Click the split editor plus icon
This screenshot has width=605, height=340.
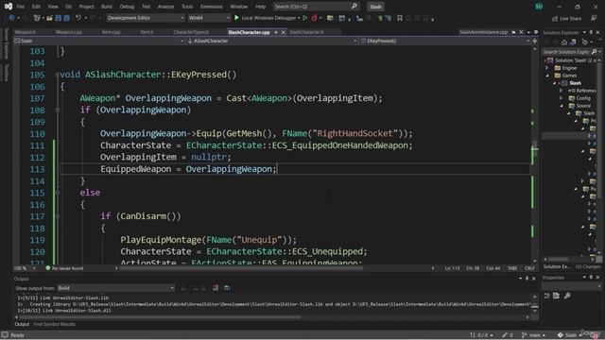(535, 41)
